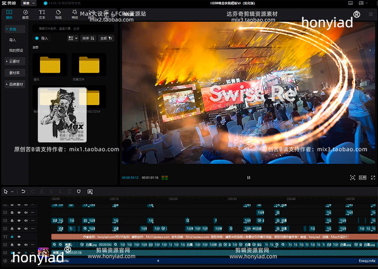Open more options for the 4K压缩 track
The width and height of the screenshot is (378, 269).
33,228
